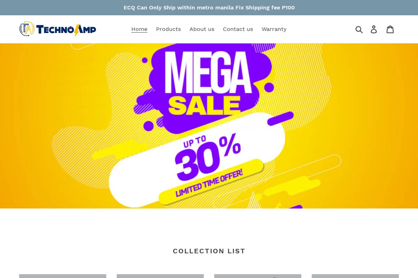Click the ECQ shipping announcement bar
Image resolution: width=418 pixels, height=278 pixels.
pos(209,8)
